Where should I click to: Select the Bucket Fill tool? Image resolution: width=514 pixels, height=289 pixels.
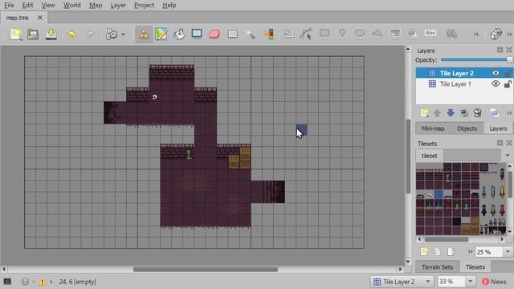click(x=179, y=34)
